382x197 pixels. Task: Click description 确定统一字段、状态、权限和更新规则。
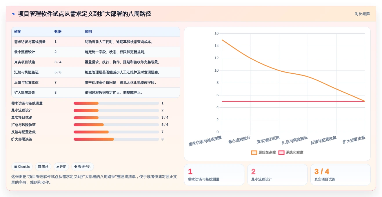pos(116,52)
